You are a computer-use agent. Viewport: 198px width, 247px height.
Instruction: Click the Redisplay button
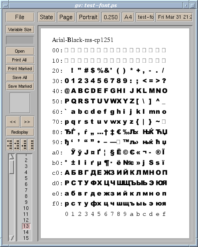coord(20,132)
